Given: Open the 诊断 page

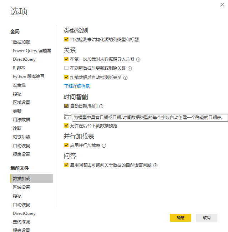Looking at the screenshot, I should [17, 128].
